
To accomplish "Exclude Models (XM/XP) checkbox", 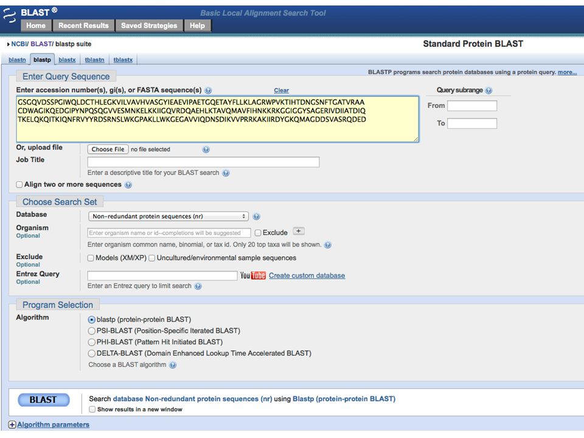I will (91, 258).
